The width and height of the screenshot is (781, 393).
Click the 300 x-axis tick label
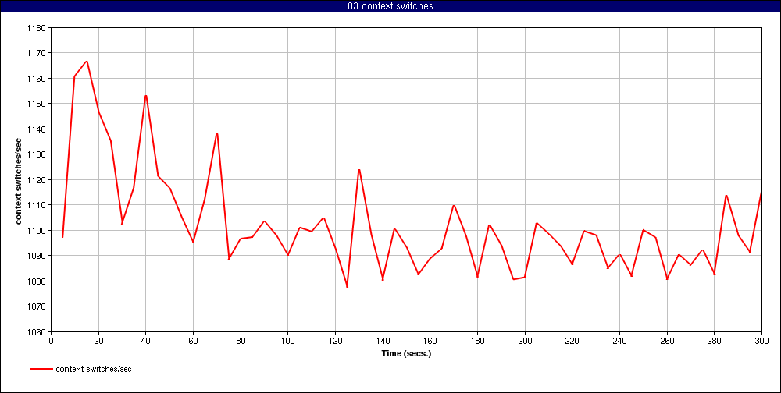pyautogui.click(x=761, y=342)
